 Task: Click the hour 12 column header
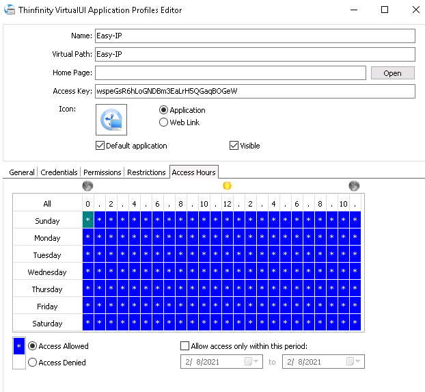[227, 204]
